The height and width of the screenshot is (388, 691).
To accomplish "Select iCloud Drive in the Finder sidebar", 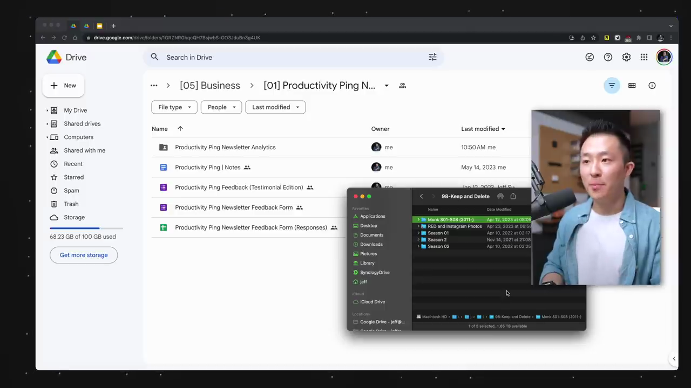I will [x=372, y=302].
